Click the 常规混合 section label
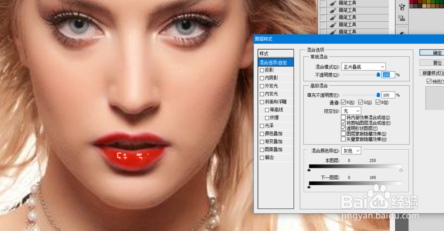The image size is (444, 231). coord(319,57)
